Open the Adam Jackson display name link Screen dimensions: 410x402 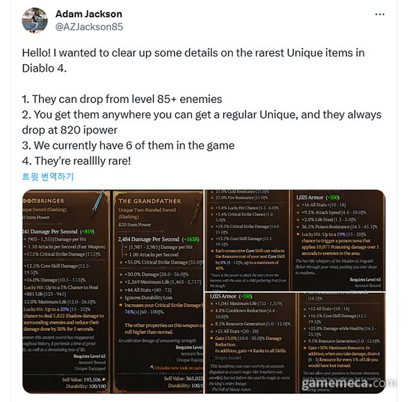point(88,14)
